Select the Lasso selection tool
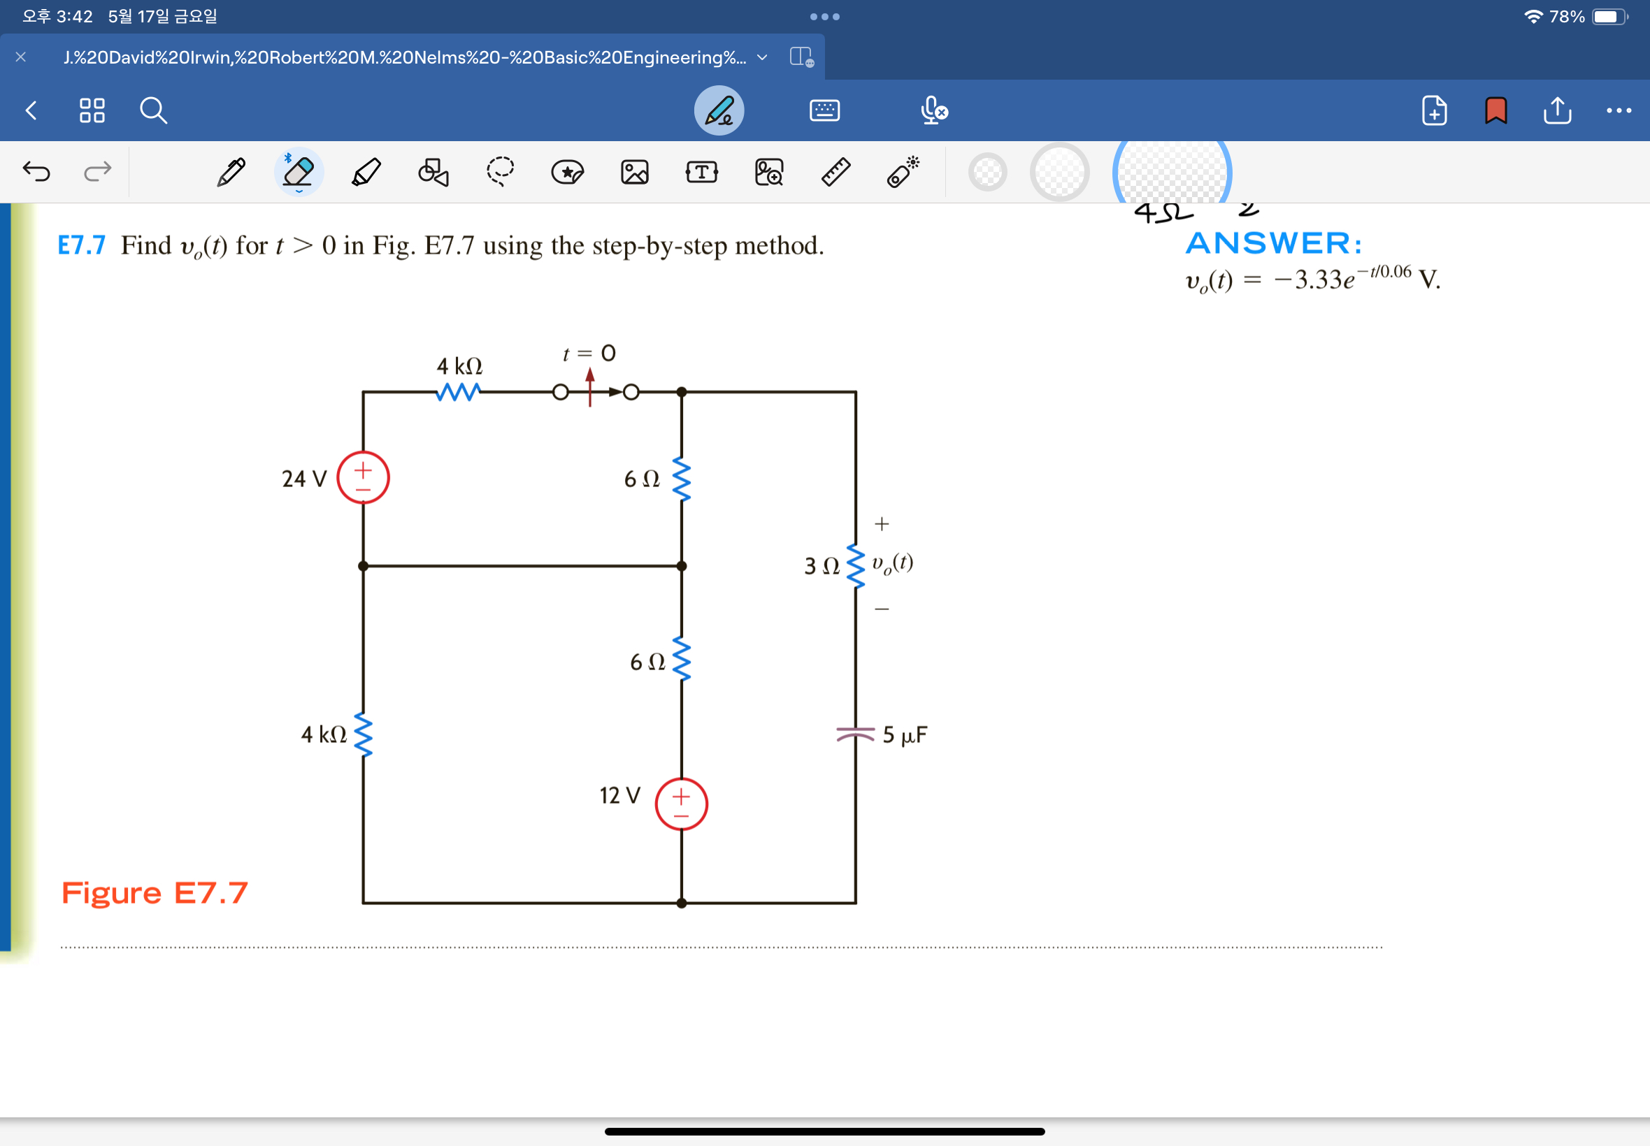Screen dimensions: 1650x1146 click(500, 173)
